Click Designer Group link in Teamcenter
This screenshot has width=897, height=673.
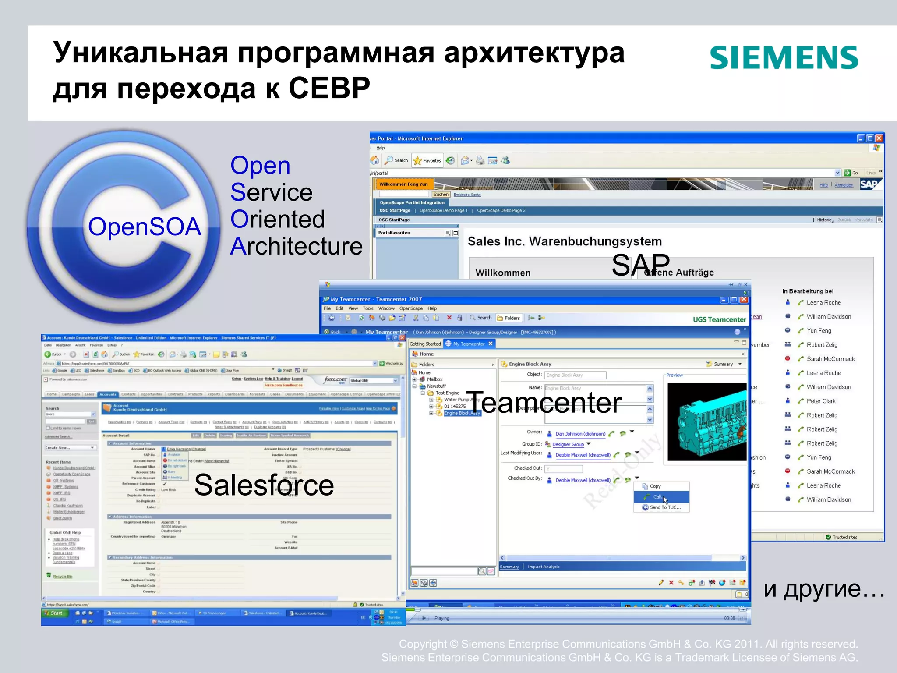[x=568, y=444]
